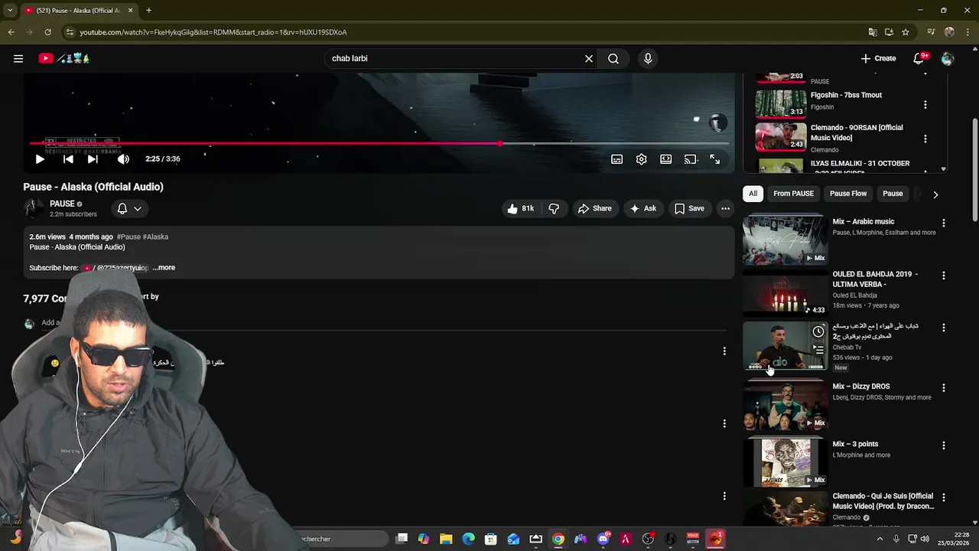979x551 pixels.
Task: Go to YouTube home via logo
Action: (64, 58)
